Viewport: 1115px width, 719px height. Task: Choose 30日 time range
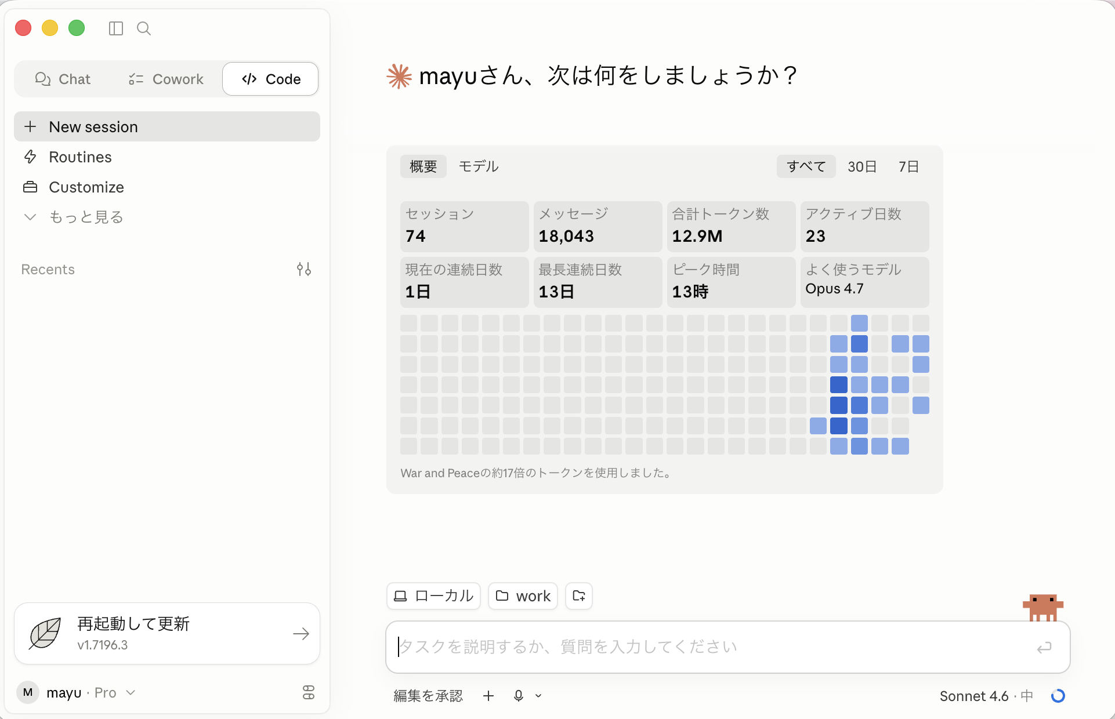[862, 166]
